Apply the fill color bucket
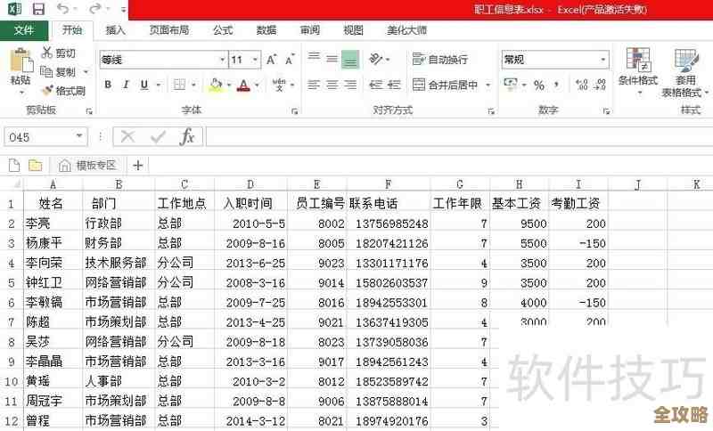Screen dimensions: 713x431 pos(216,85)
